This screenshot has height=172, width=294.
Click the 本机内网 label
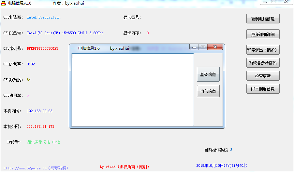click(x=12, y=111)
